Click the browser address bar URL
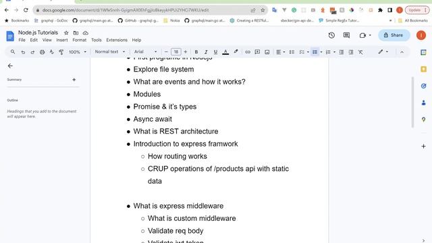 126,10
